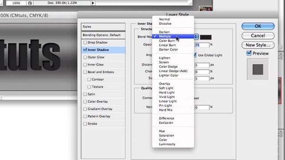Screen dimensions: 285x160
Task: Choose Darker Color blend mode
Action: [x=173, y=49]
